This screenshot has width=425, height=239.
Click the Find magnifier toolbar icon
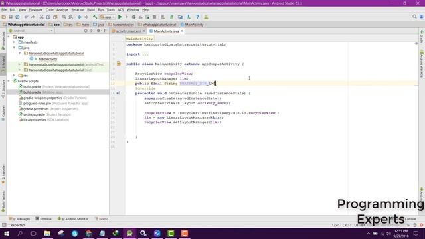64,17
